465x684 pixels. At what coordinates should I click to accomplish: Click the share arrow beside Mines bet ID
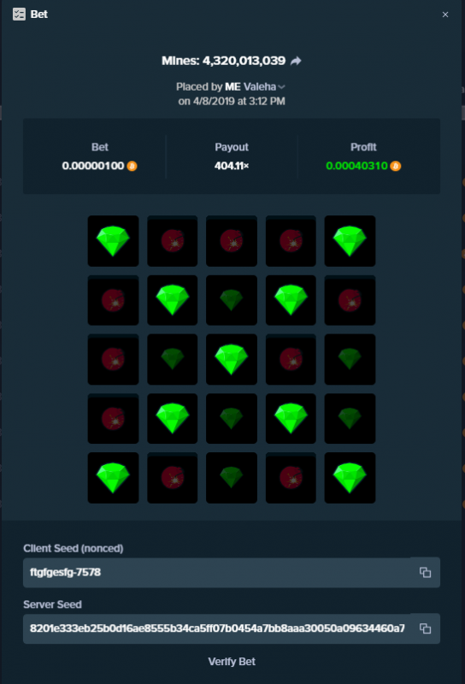(x=296, y=61)
